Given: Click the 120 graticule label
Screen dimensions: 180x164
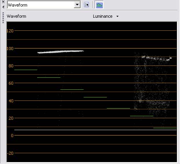Looking at the screenshot, I should [x=10, y=31].
